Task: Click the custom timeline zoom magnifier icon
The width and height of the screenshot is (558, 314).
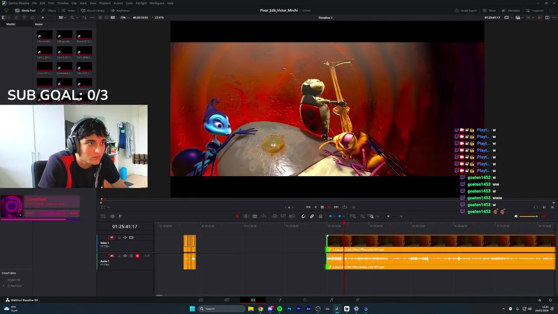Action: pos(371,216)
